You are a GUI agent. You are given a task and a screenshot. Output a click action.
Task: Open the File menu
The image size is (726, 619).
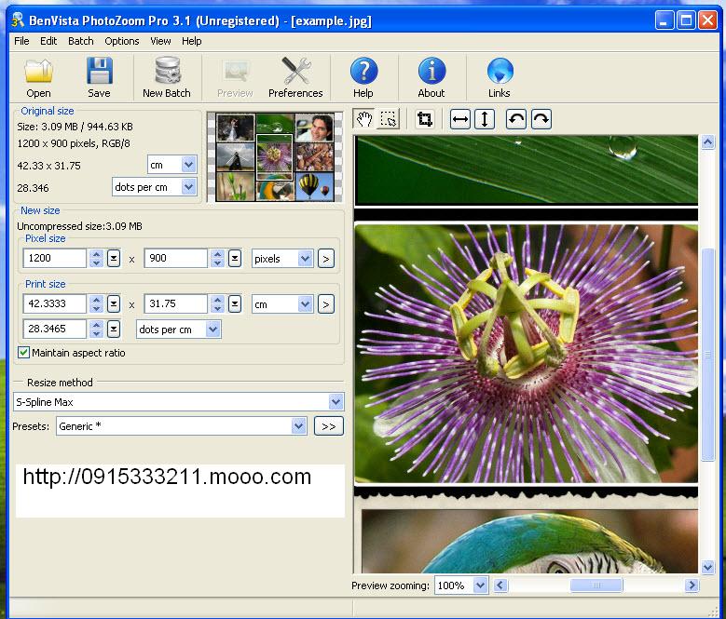click(21, 41)
